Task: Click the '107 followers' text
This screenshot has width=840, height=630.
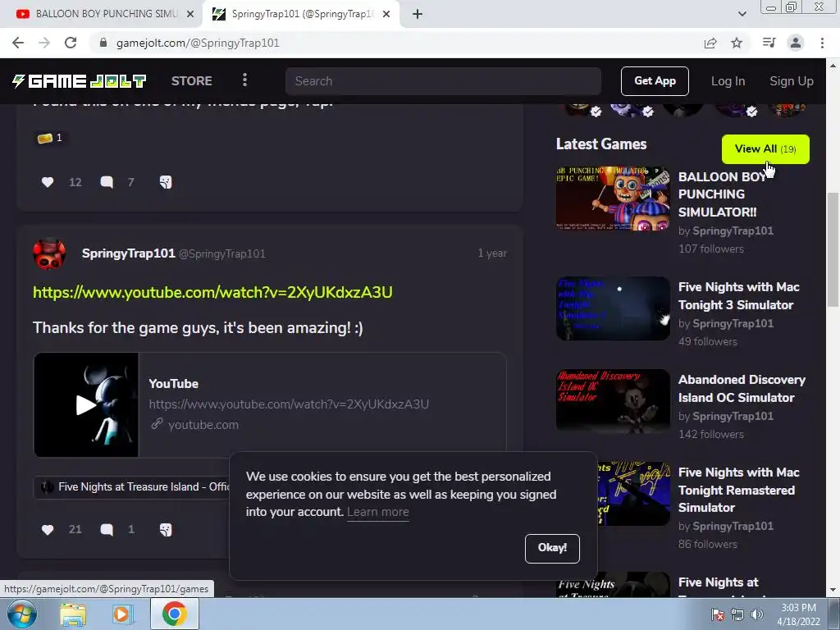Action: (711, 249)
